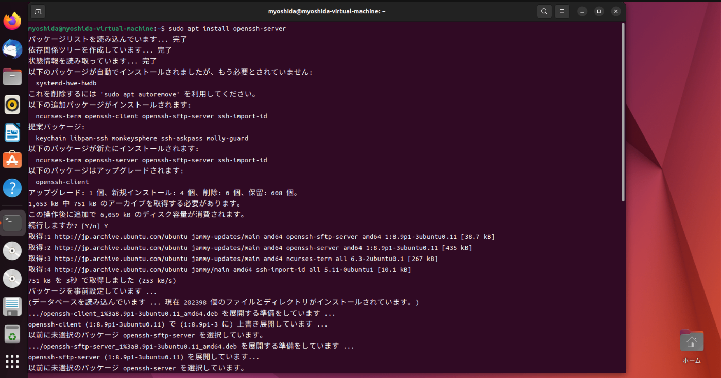Click the 取得:1 openssh-sftp-server download line
This screenshot has width=721, height=378.
click(x=262, y=237)
